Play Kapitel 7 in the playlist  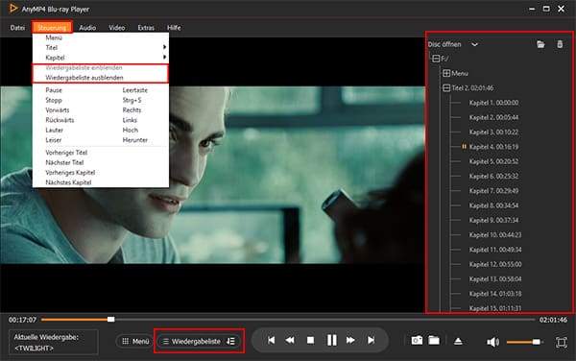point(493,191)
